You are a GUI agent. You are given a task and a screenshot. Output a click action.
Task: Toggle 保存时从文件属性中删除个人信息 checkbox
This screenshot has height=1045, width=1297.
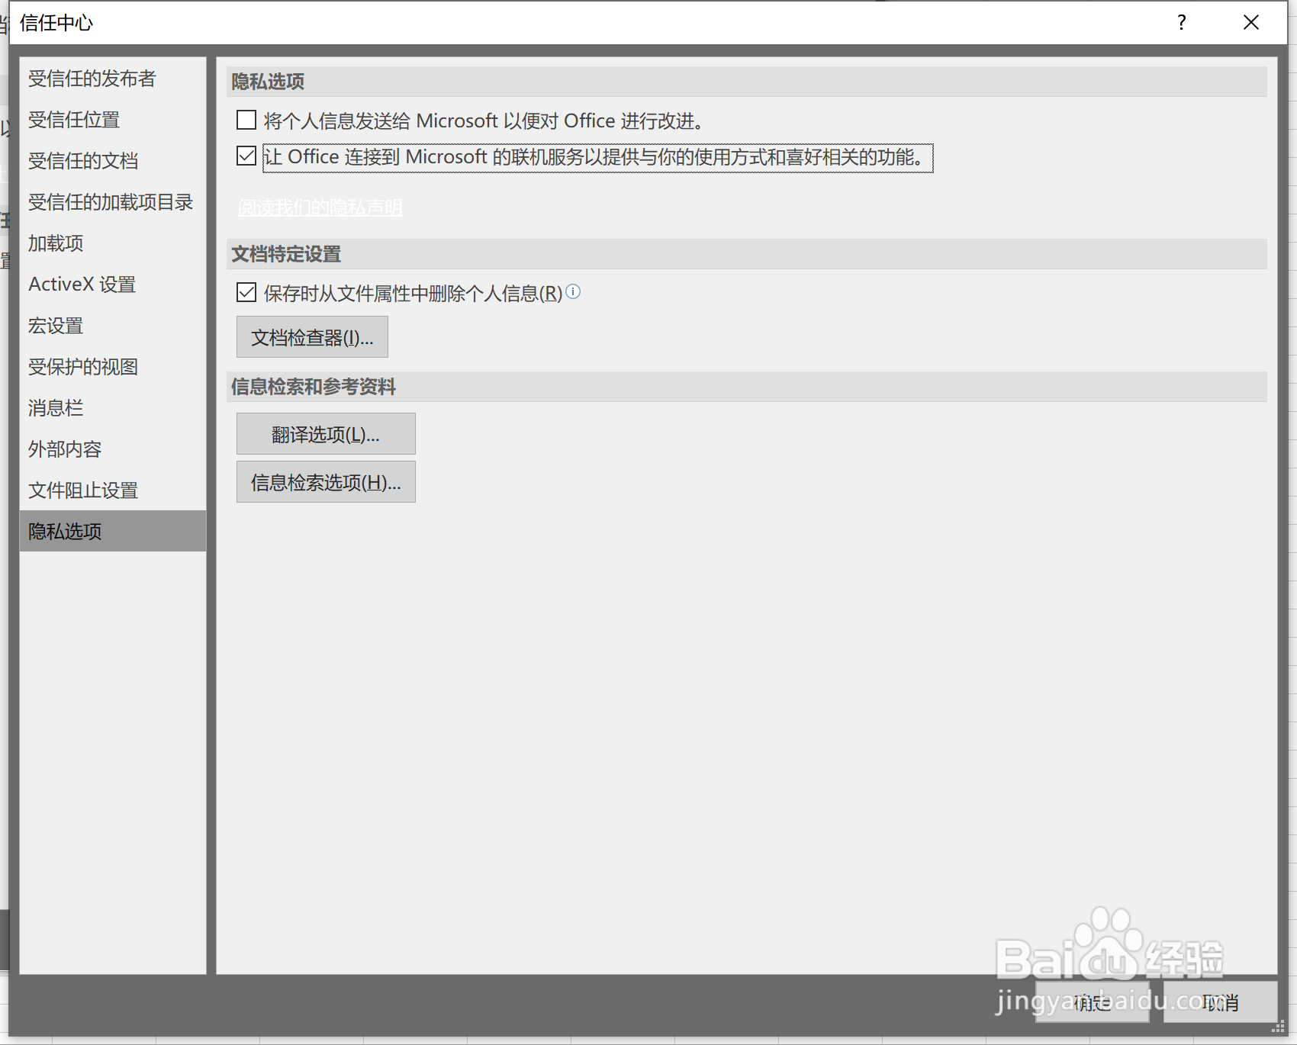(246, 292)
